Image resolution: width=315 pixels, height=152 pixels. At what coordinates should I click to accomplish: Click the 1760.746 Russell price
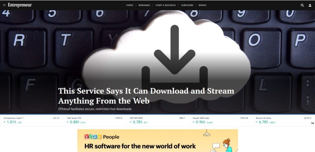coord(244,118)
